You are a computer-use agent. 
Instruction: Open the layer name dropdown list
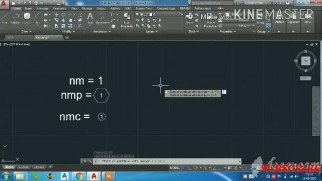click(182, 15)
